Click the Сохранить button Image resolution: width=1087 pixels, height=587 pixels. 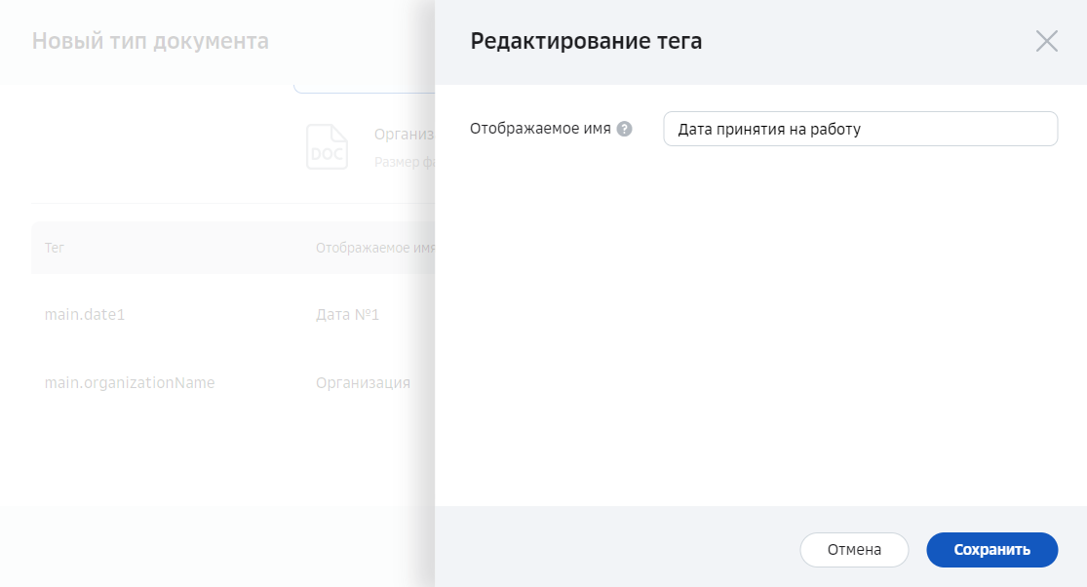pyautogui.click(x=992, y=550)
